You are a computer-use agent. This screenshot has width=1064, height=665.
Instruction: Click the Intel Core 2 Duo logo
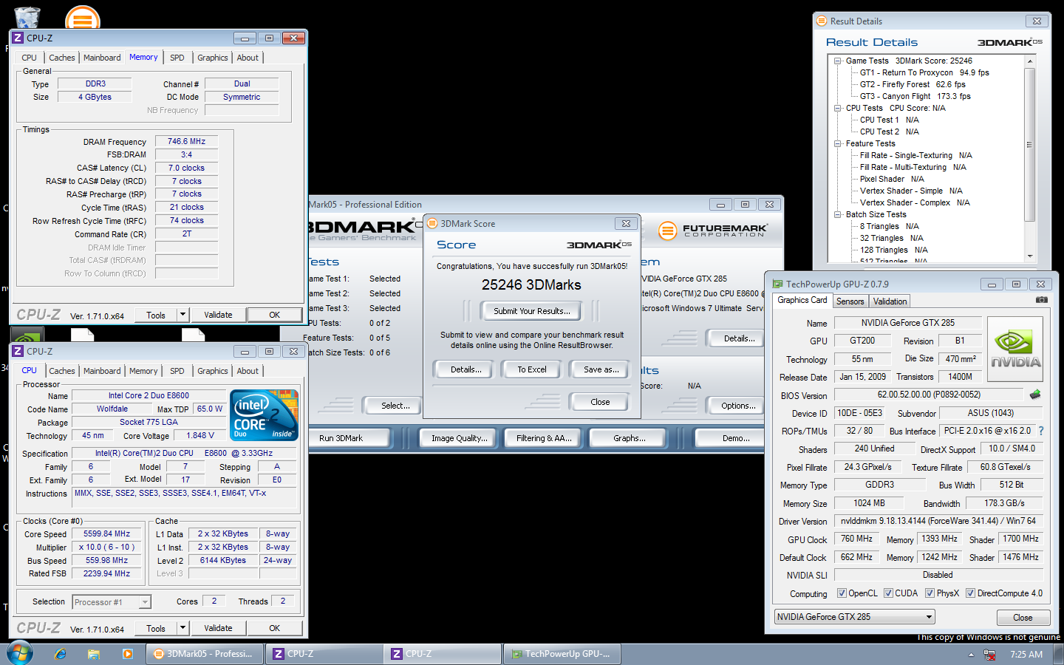click(265, 415)
